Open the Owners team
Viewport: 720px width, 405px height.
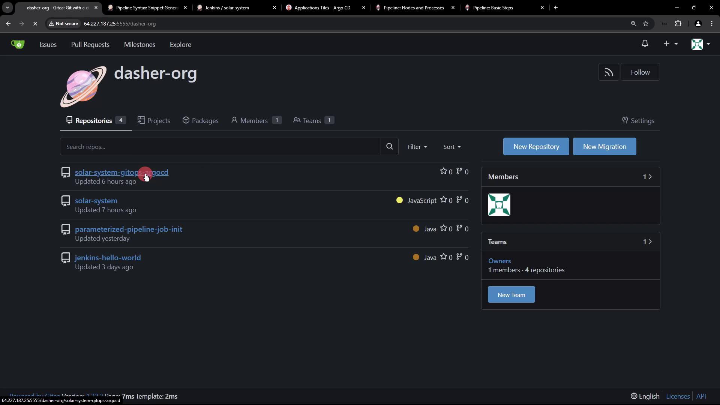(499, 261)
